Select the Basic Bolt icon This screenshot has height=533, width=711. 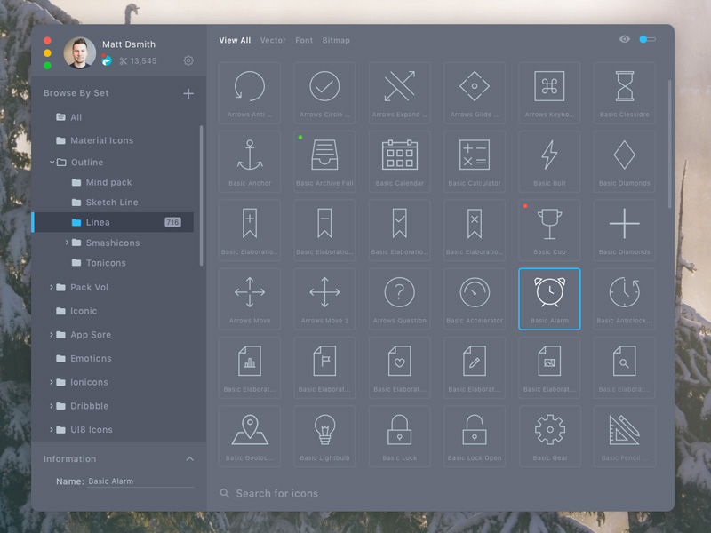(549, 161)
